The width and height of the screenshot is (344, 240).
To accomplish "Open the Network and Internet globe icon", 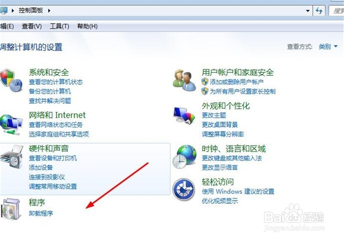I will click(x=11, y=124).
